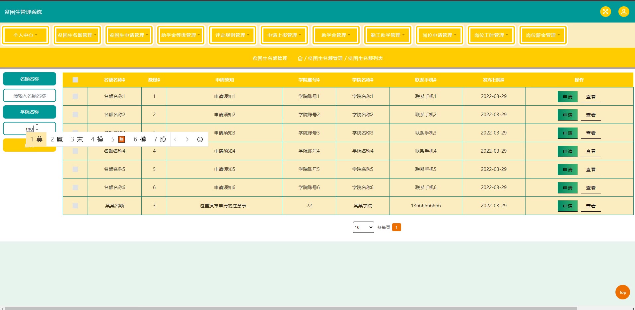Check the row checkbox for 名额名称1

[x=75, y=96]
